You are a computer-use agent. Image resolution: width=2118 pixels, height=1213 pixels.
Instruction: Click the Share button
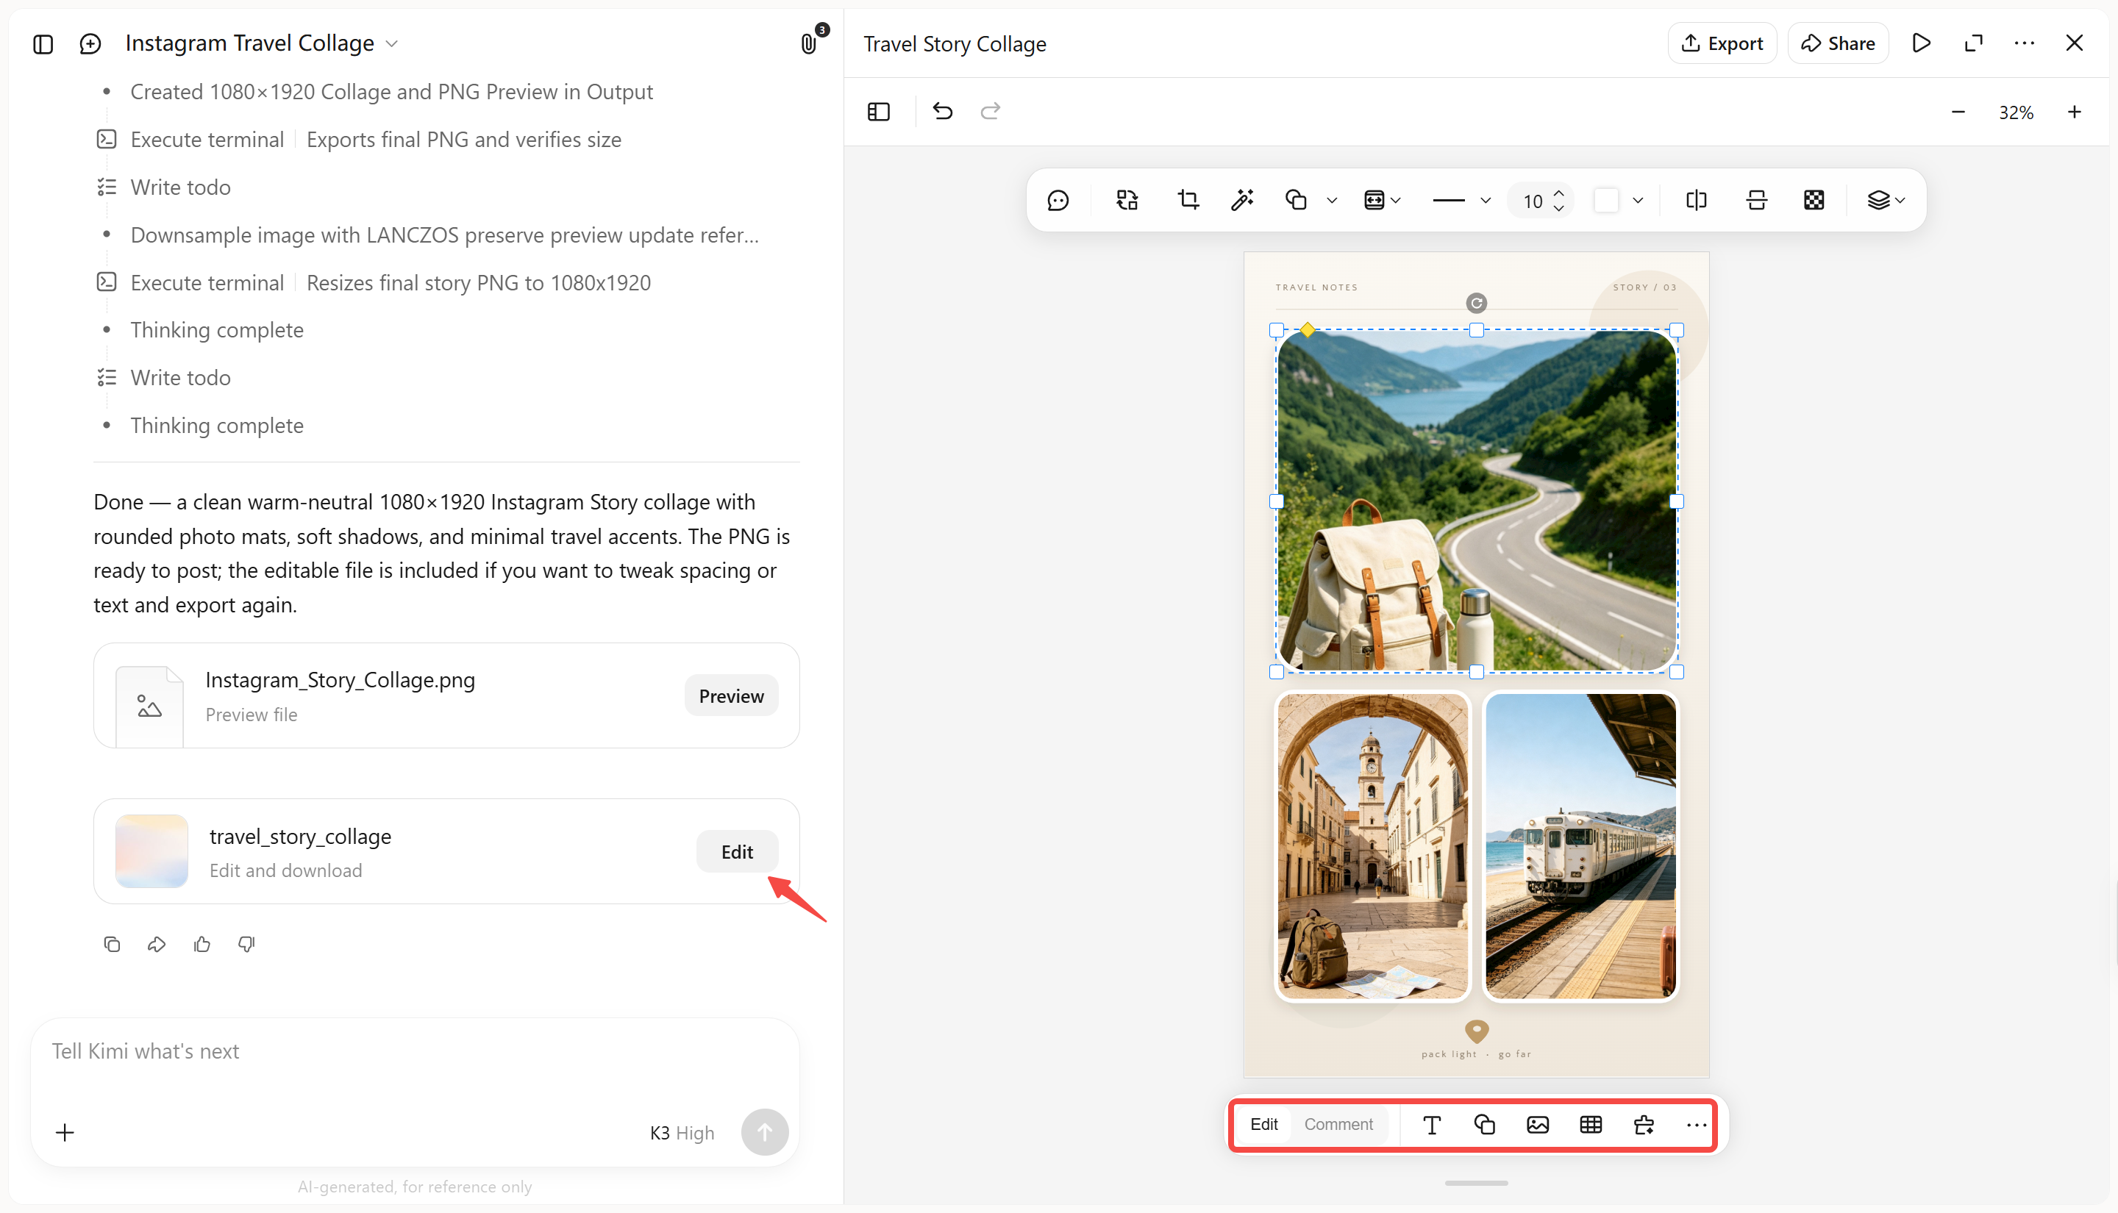point(1838,43)
